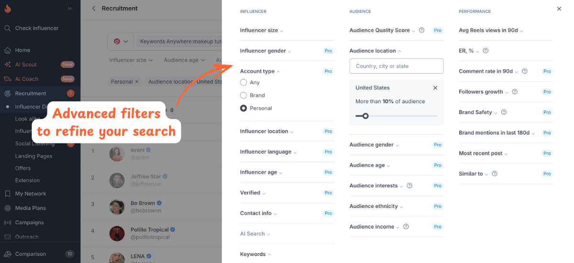Viewport: 574px width, 263px height.
Task: Select the Any account type option
Action: coord(244,83)
